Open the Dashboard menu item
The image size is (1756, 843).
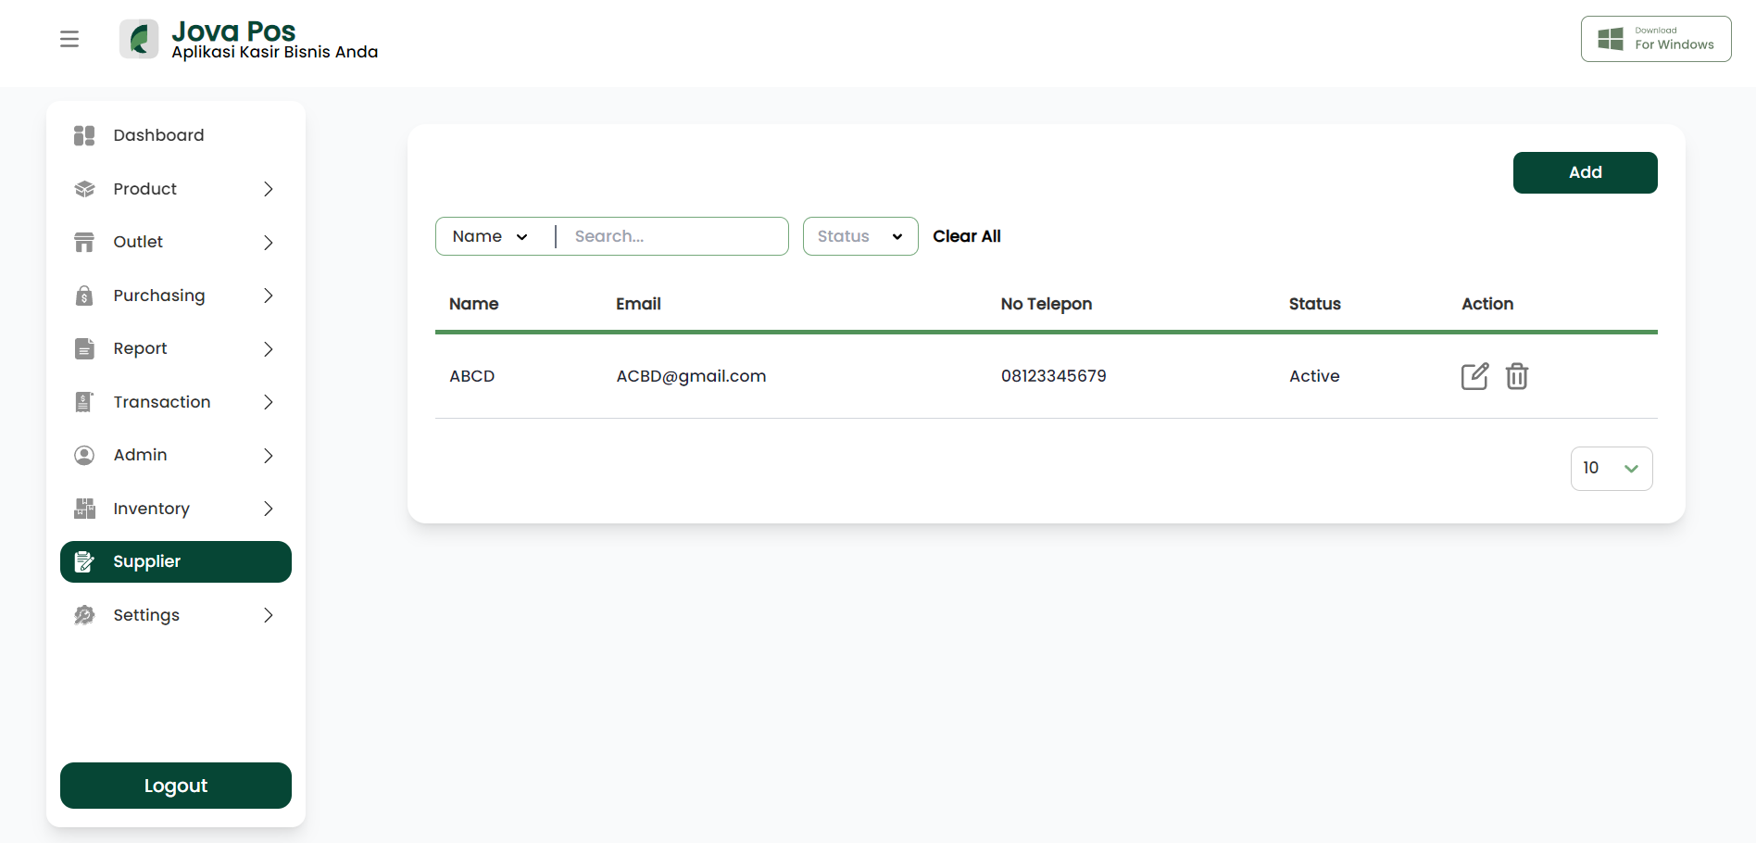[x=176, y=135]
